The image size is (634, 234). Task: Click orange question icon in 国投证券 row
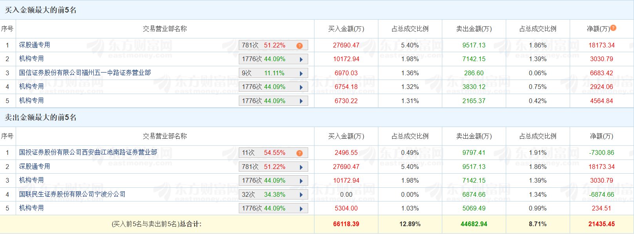pyautogui.click(x=300, y=153)
